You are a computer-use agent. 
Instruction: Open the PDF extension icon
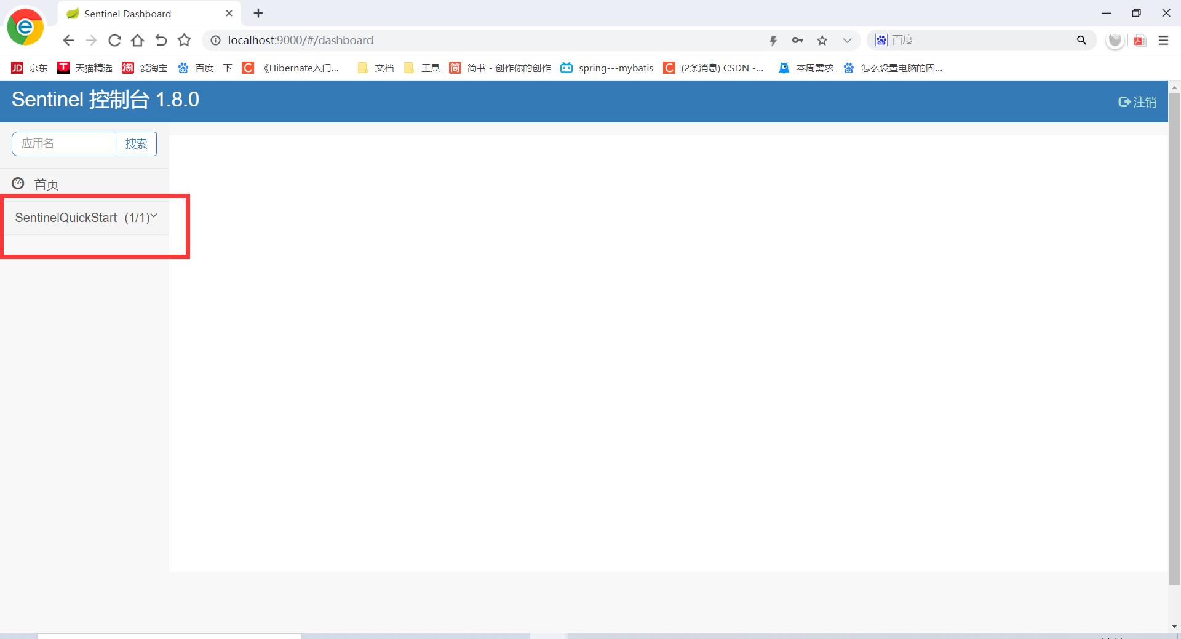tap(1139, 41)
